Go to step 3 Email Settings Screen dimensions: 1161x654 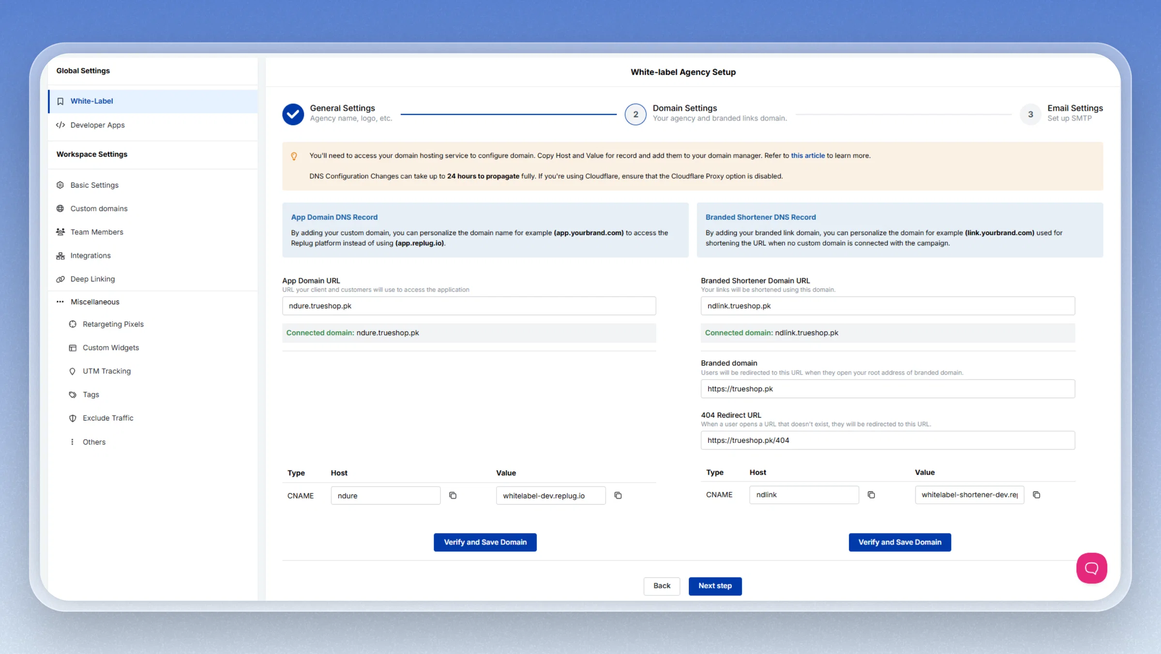1030,114
